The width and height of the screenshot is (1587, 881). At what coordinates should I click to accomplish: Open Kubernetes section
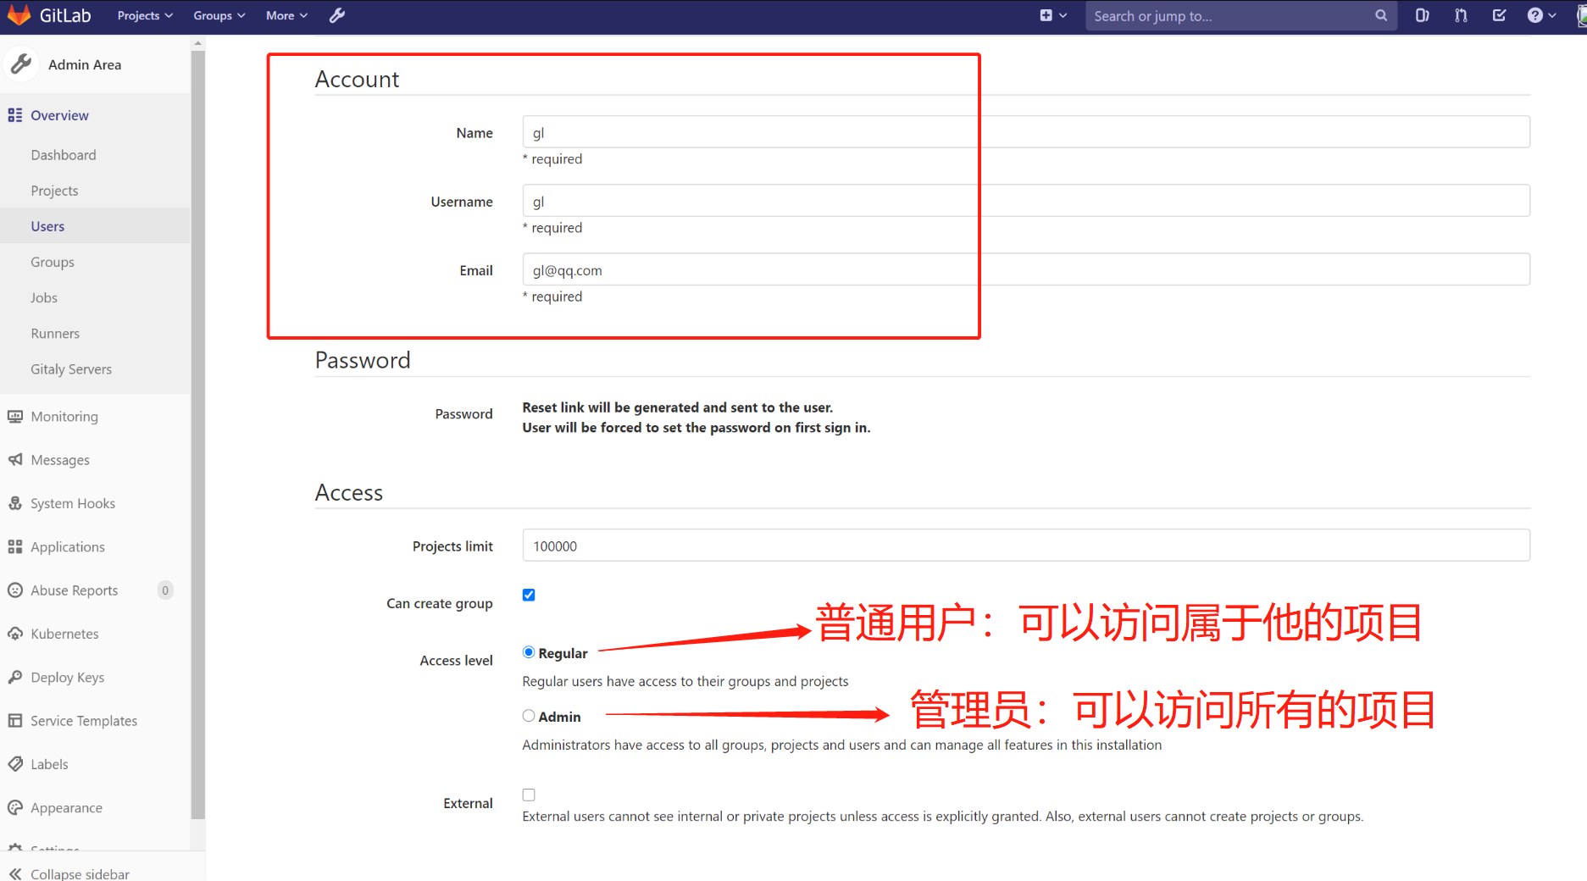click(x=64, y=634)
